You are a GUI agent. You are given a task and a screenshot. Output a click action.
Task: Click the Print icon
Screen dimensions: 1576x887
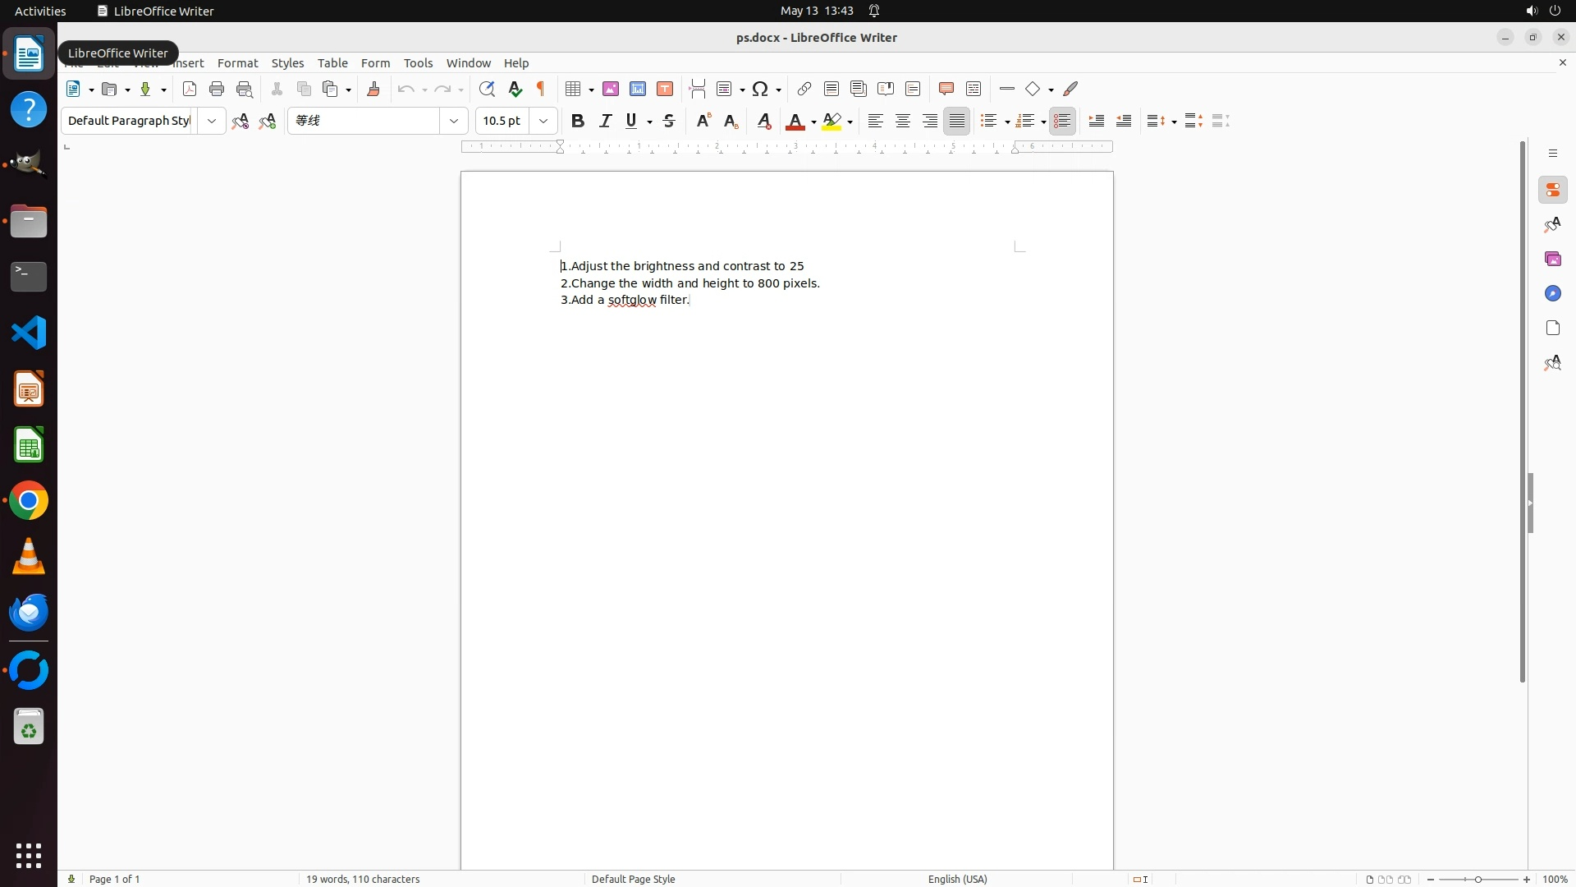point(217,89)
